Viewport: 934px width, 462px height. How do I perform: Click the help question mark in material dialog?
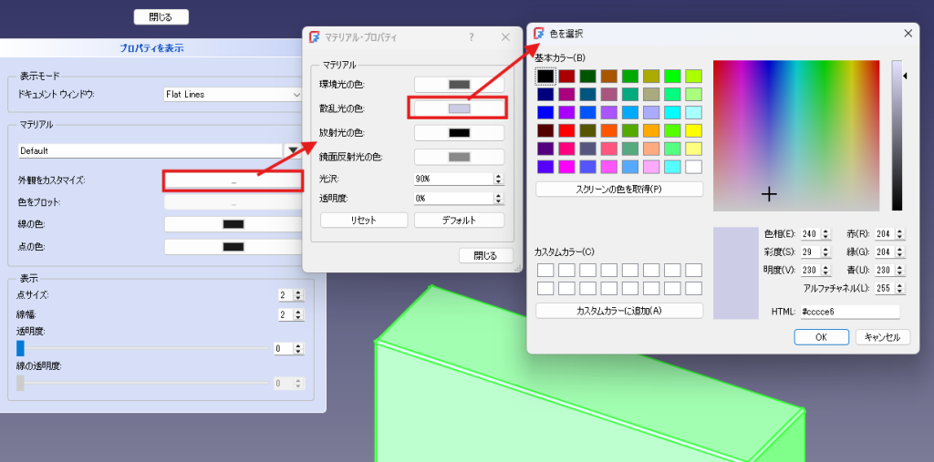472,37
